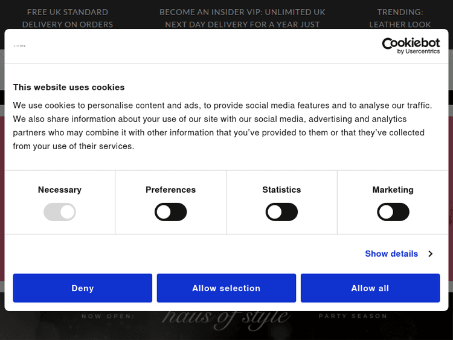This screenshot has height=340, width=453.
Task: Click the Now Open text
Action: click(108, 316)
